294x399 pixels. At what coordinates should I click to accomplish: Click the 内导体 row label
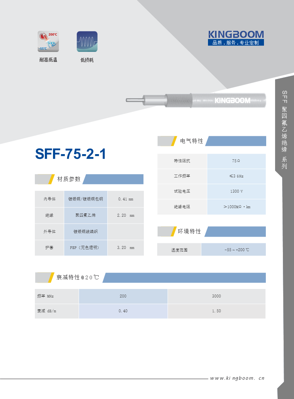(49, 199)
